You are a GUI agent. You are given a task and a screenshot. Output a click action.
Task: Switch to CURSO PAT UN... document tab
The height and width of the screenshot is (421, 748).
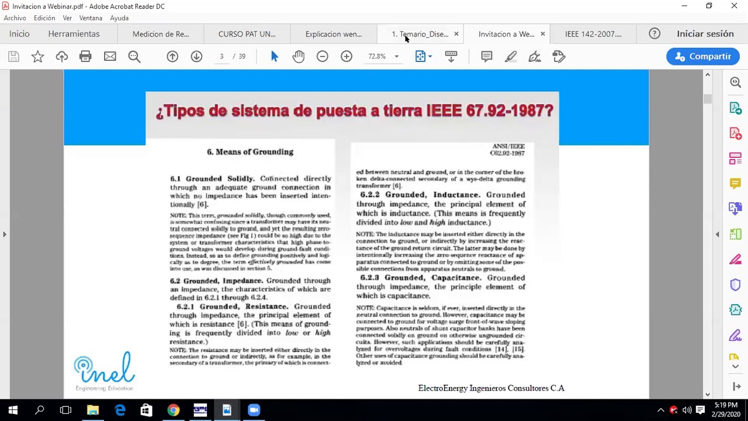pyautogui.click(x=247, y=34)
